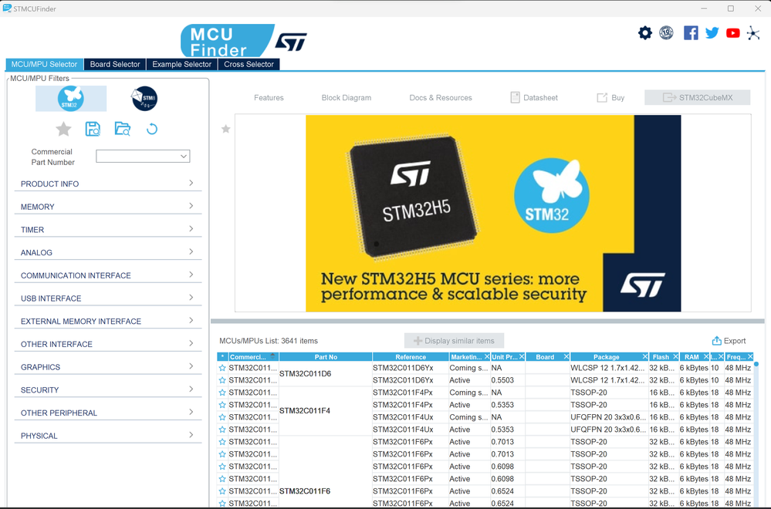The width and height of the screenshot is (771, 509).
Task: Click the ST community network icon
Action: 753,33
